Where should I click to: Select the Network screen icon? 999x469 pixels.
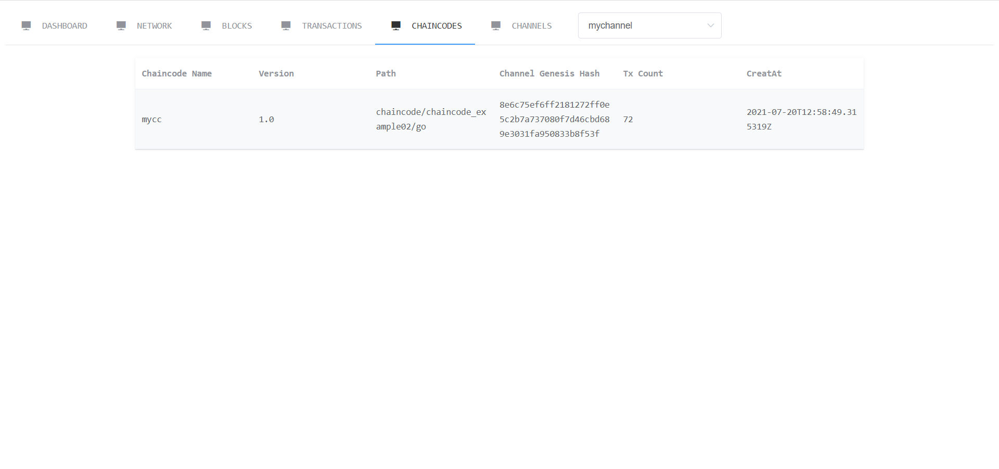coord(121,25)
